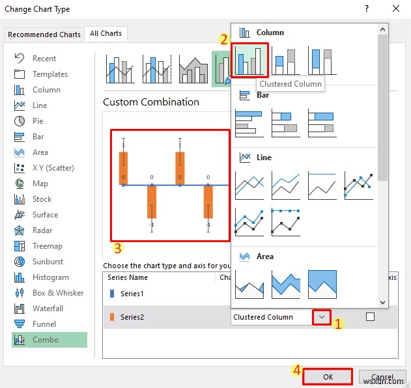This screenshot has width=411, height=388.
Task: Pick the Clustered Bar chart icon
Action: click(x=249, y=123)
